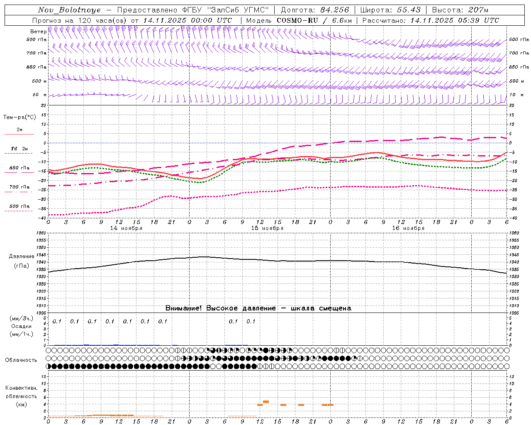This screenshot has height=425, width=531.
Task: Click the 700 гПа temperature legend entry
Action: tap(19, 187)
